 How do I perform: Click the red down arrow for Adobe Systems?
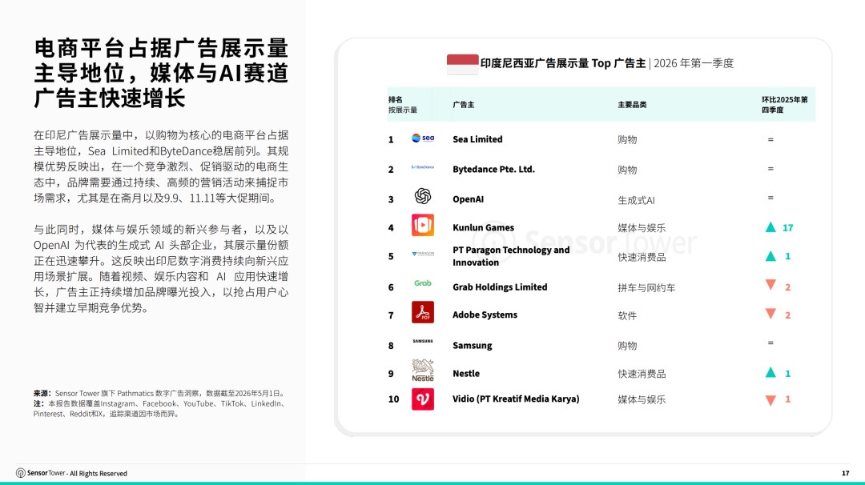770,315
